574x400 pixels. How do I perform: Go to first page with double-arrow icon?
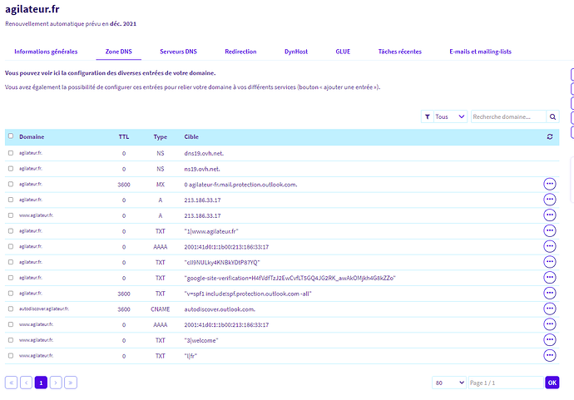(x=12, y=383)
